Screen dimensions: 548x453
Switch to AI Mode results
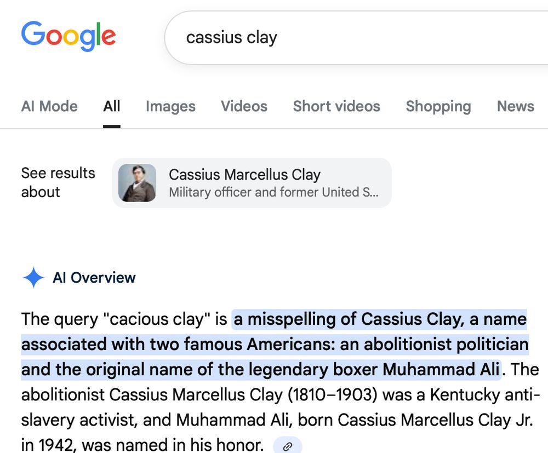49,106
